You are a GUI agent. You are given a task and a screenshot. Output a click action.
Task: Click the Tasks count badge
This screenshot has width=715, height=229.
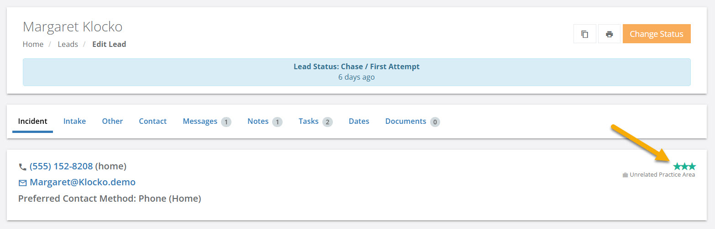point(327,122)
